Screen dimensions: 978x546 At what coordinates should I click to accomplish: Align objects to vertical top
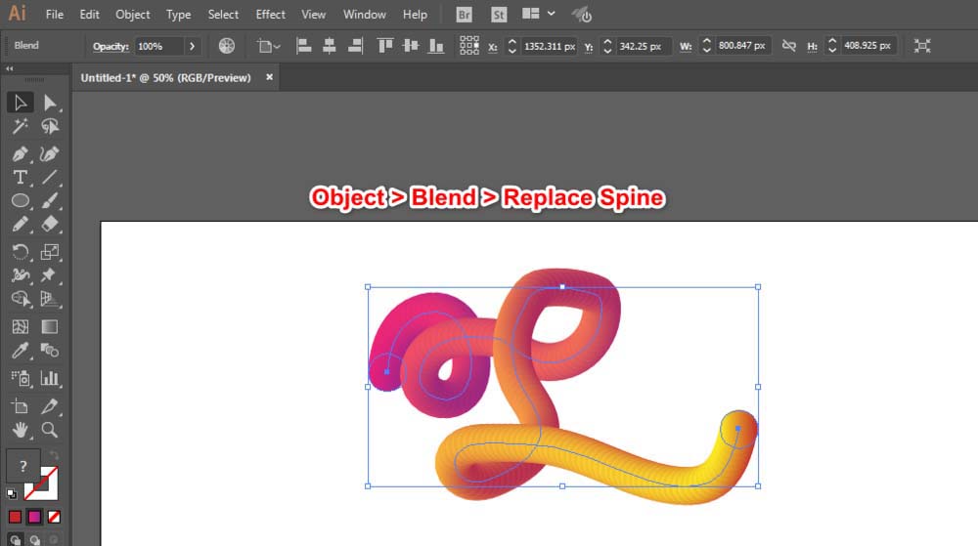tap(385, 46)
